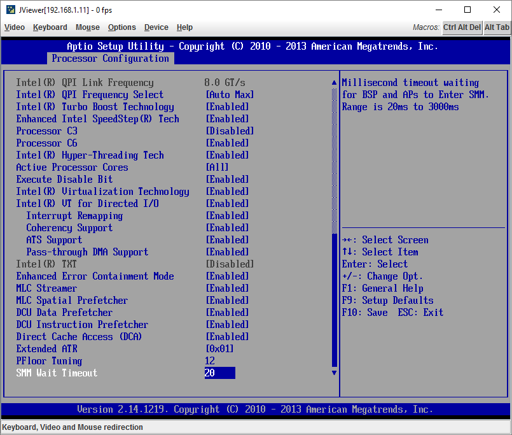Open the Mouse menu
The image size is (512, 435).
[x=87, y=27]
